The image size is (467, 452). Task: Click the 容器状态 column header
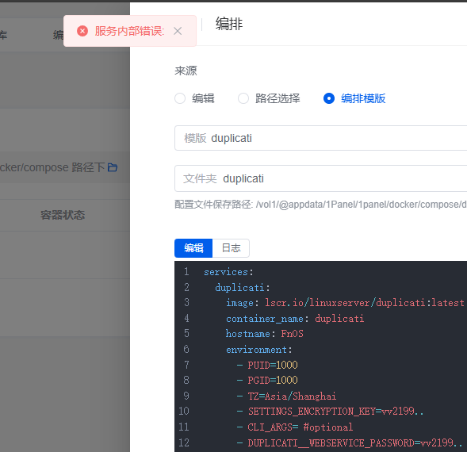tap(63, 215)
